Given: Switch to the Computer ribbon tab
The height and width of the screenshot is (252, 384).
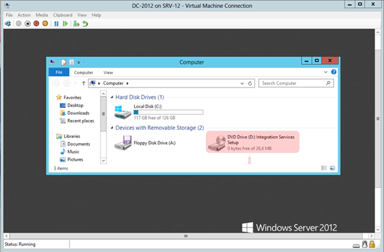Looking at the screenshot, I should click(83, 72).
